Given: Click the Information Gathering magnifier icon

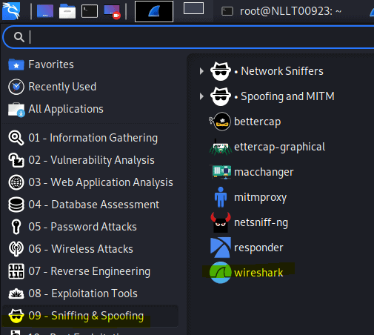Looking at the screenshot, I should 16,138.
